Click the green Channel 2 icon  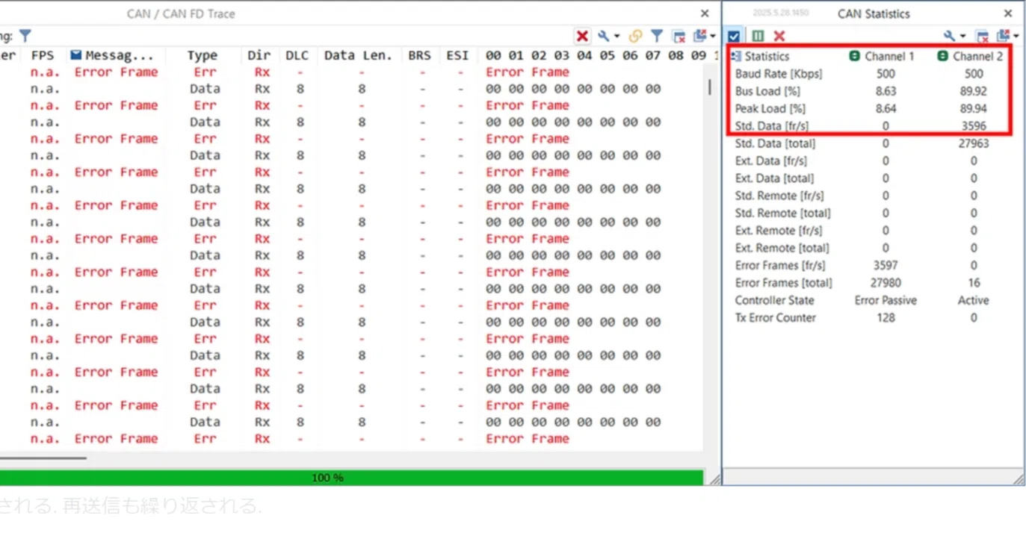pos(943,56)
